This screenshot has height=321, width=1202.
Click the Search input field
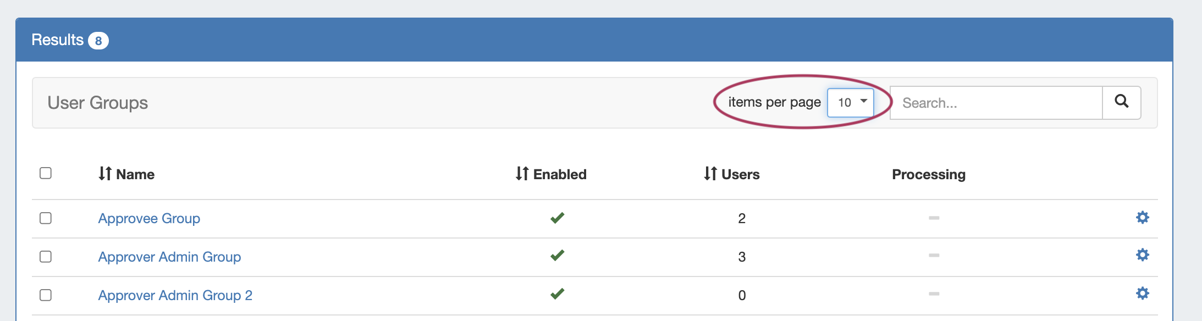coord(996,103)
